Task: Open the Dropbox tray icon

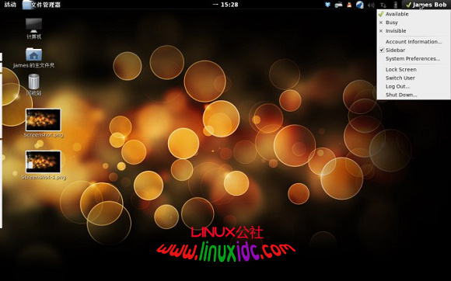Action: (x=327, y=5)
